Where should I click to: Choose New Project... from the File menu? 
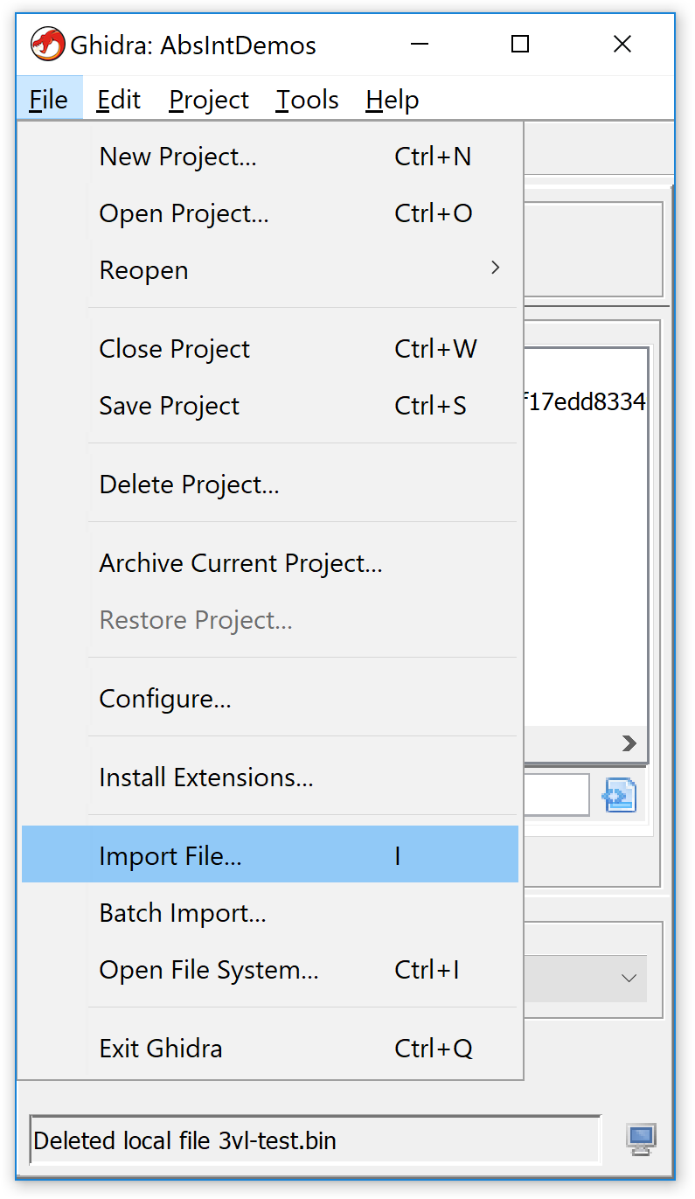[270, 157]
